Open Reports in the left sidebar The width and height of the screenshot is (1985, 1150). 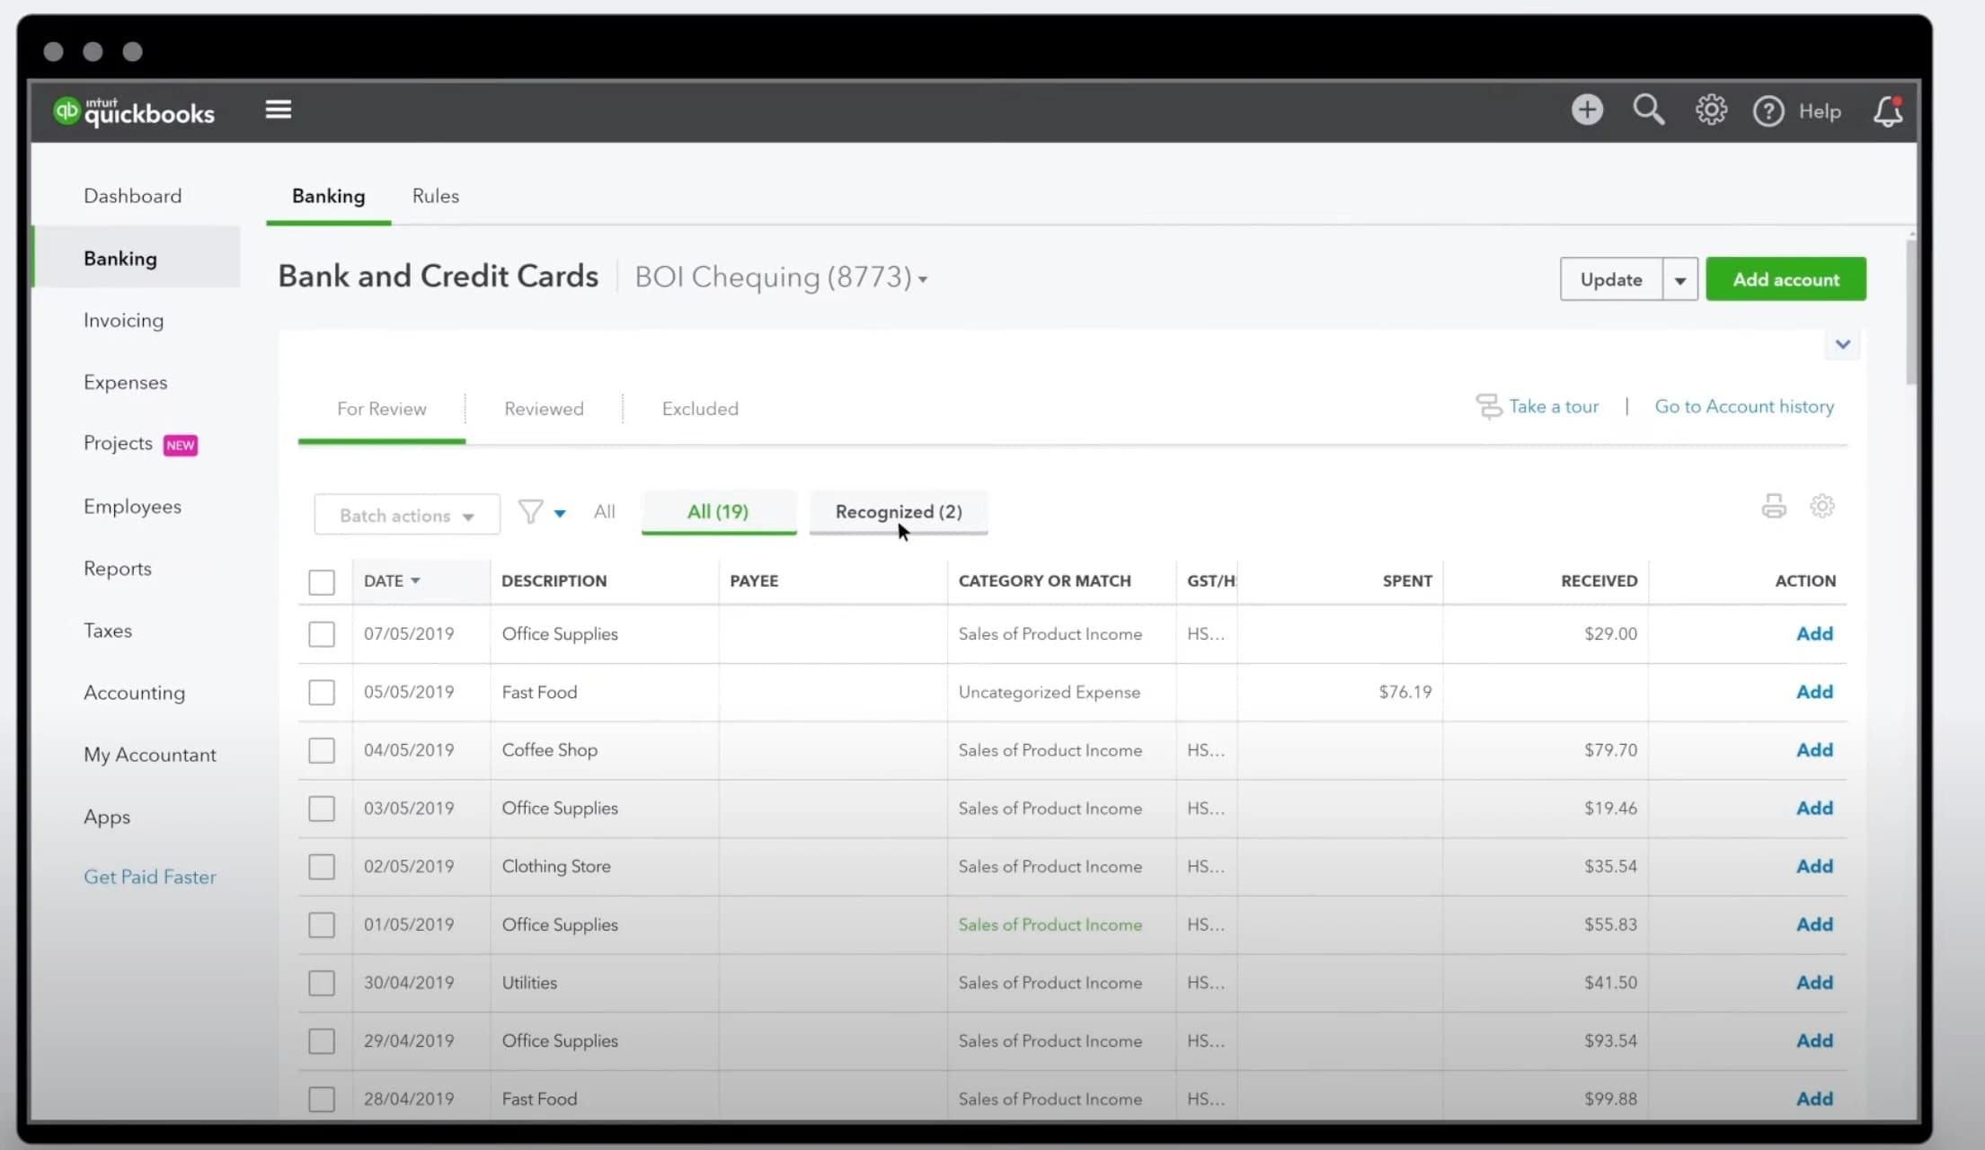(118, 569)
